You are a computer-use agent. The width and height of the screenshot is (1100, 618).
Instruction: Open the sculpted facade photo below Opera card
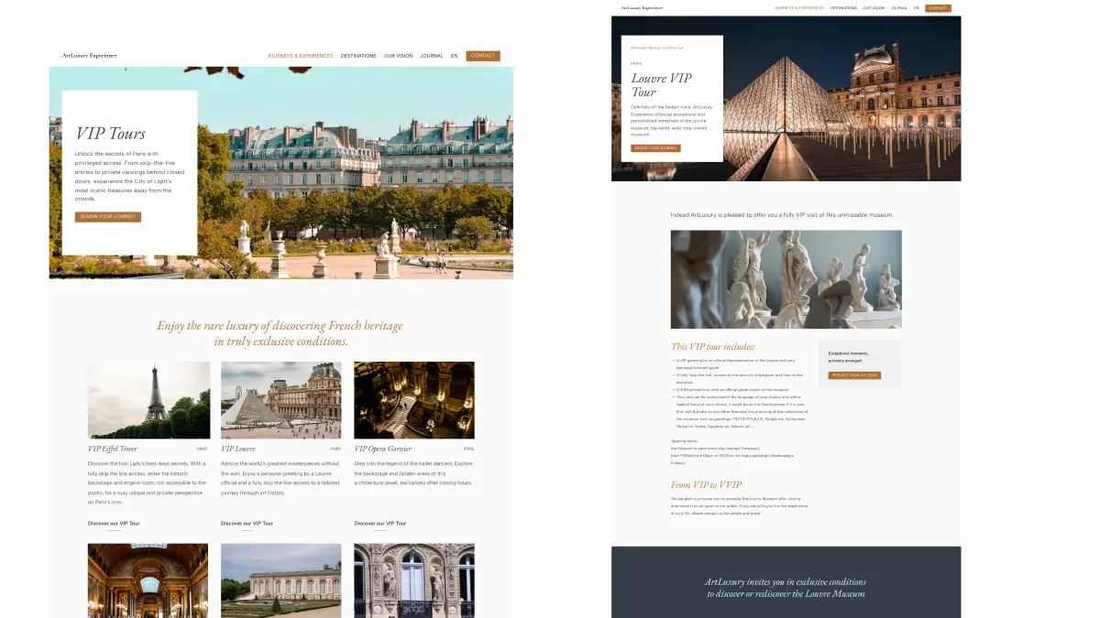414,580
